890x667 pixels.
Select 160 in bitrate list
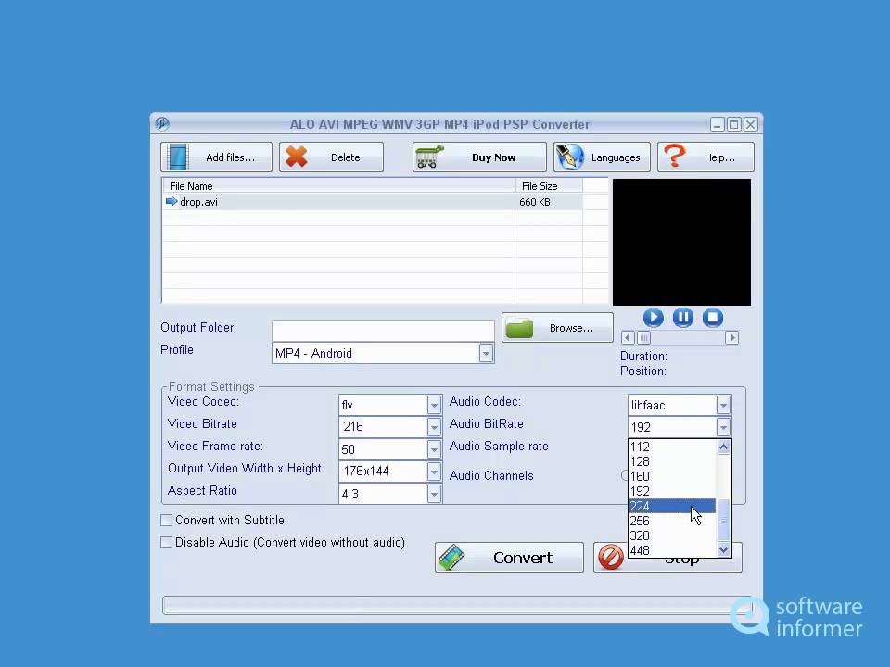672,476
